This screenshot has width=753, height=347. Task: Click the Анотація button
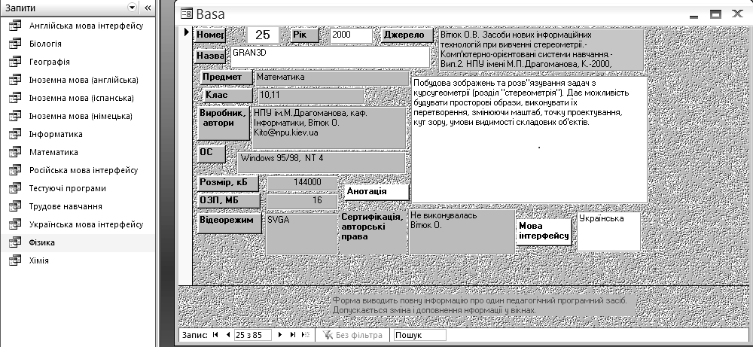pos(376,191)
